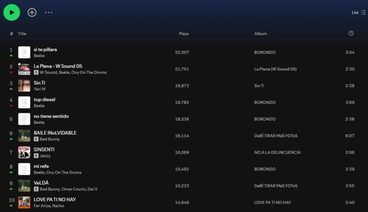
Task: Sort tracks by Plays column header
Action: click(184, 34)
